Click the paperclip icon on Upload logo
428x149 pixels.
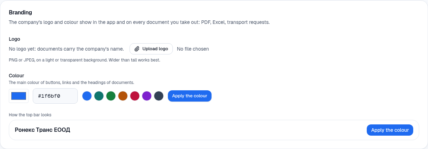pyautogui.click(x=137, y=49)
